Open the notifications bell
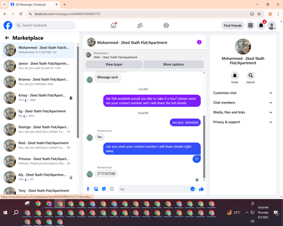The image size is (283, 226). click(x=261, y=25)
